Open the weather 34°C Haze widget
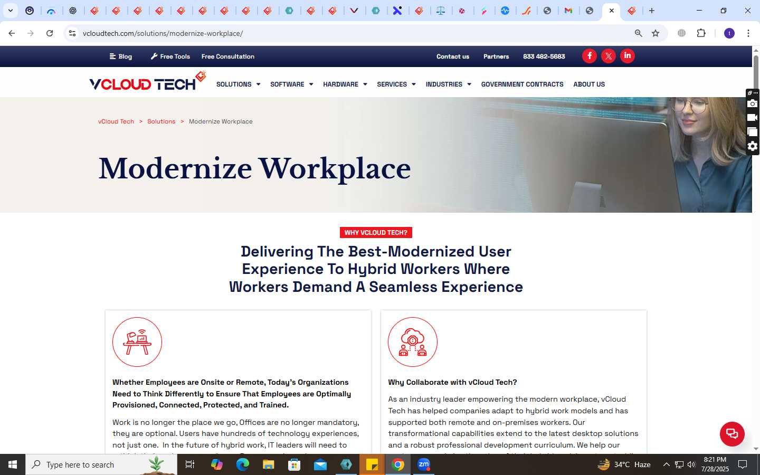760x475 pixels. 624,464
